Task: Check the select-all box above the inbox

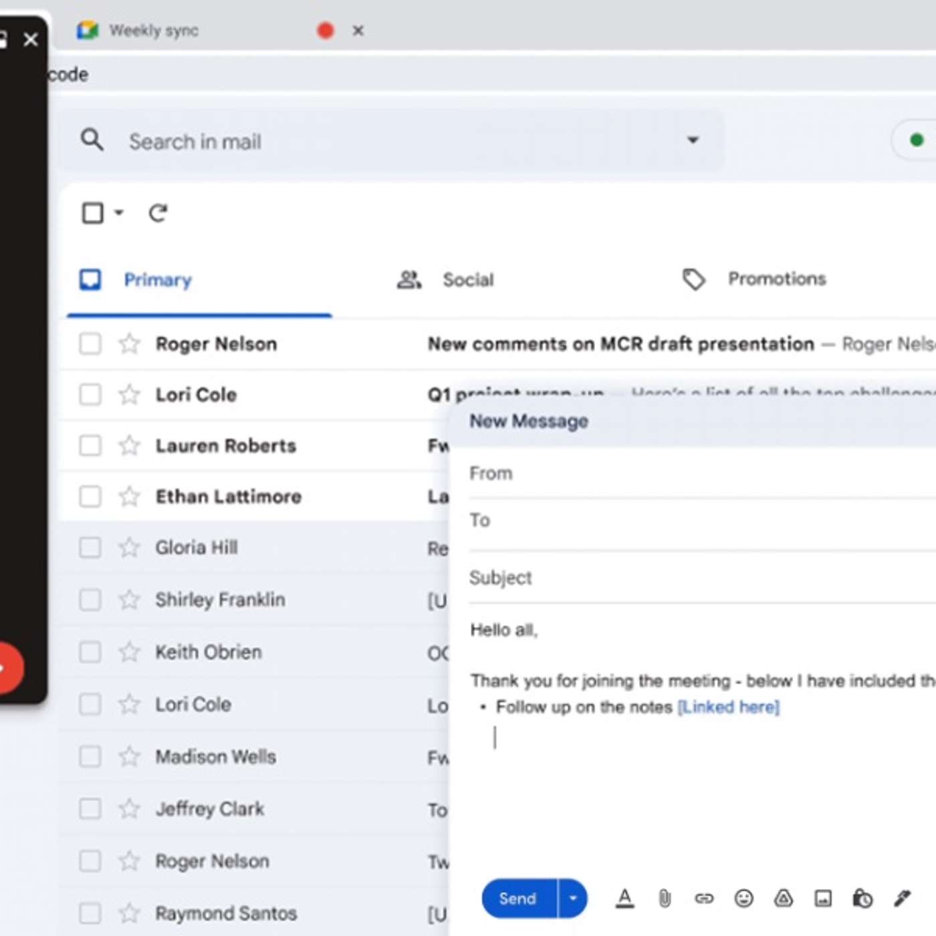Action: pyautogui.click(x=92, y=213)
